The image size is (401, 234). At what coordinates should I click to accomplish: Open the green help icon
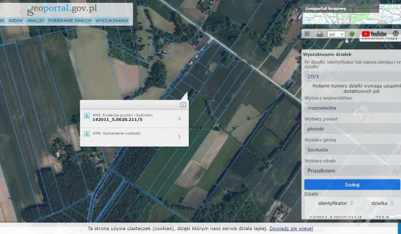(352, 34)
